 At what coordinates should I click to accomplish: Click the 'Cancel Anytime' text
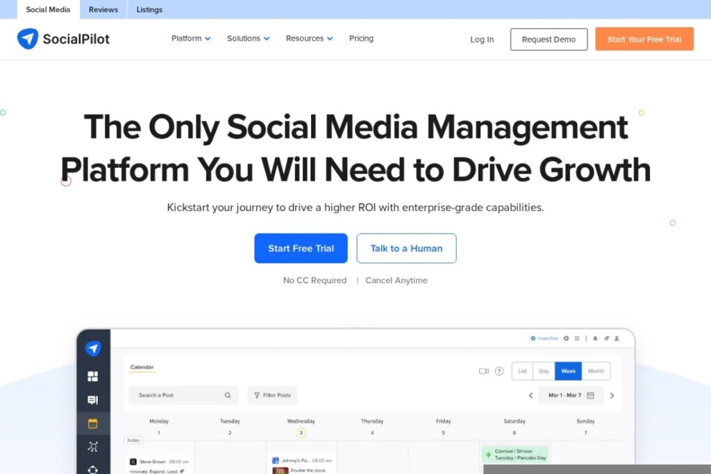pyautogui.click(x=396, y=280)
